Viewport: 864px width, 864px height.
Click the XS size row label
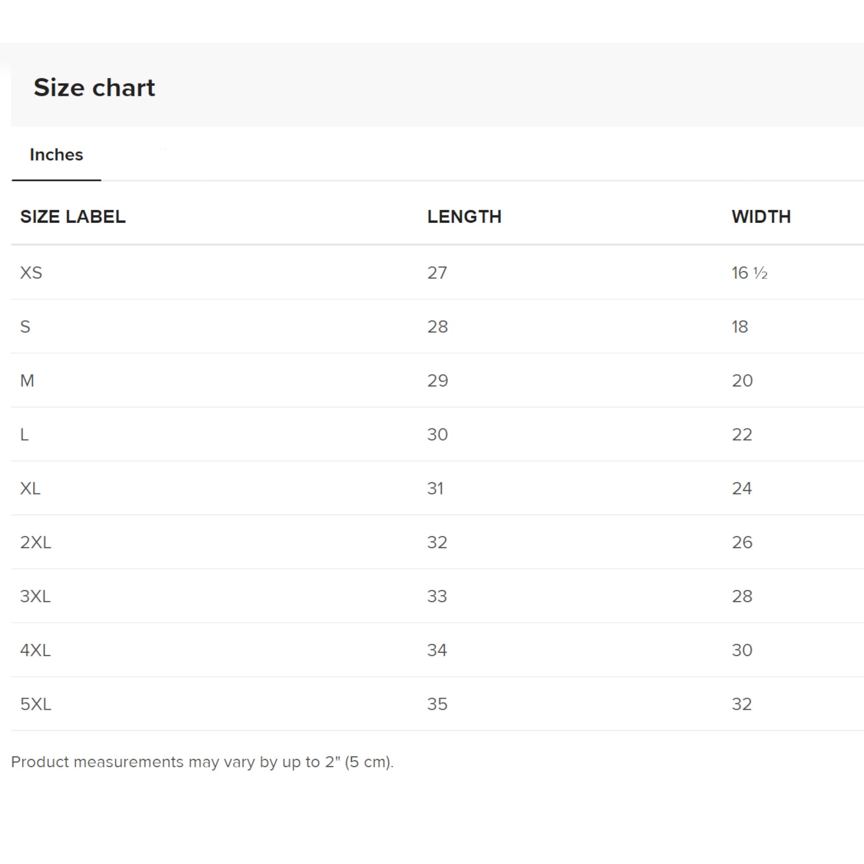[x=31, y=273]
